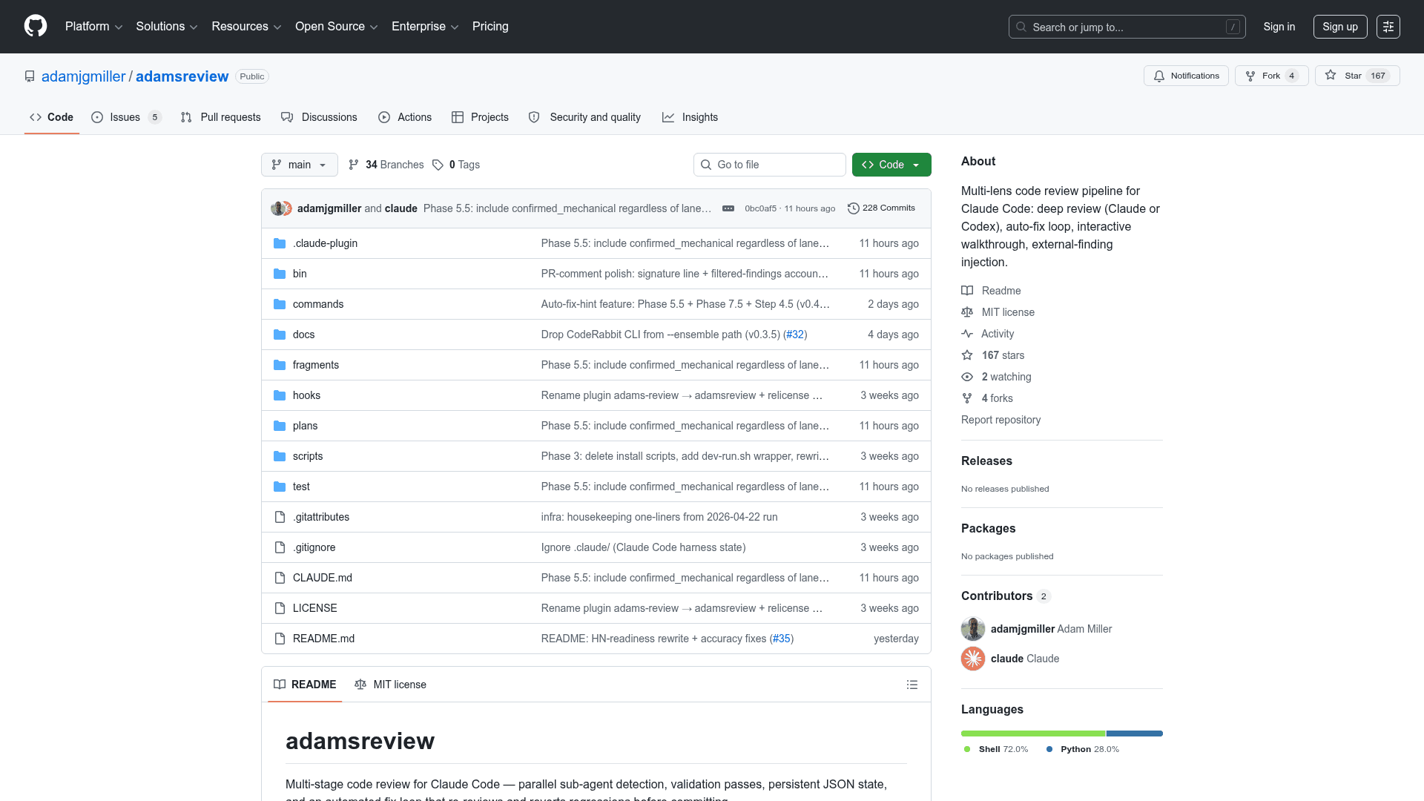This screenshot has height=801, width=1424.
Task: Expand the Open Source menu
Action: pos(337,27)
